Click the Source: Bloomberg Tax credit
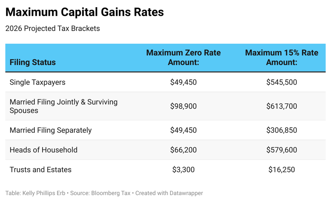 pos(100,193)
